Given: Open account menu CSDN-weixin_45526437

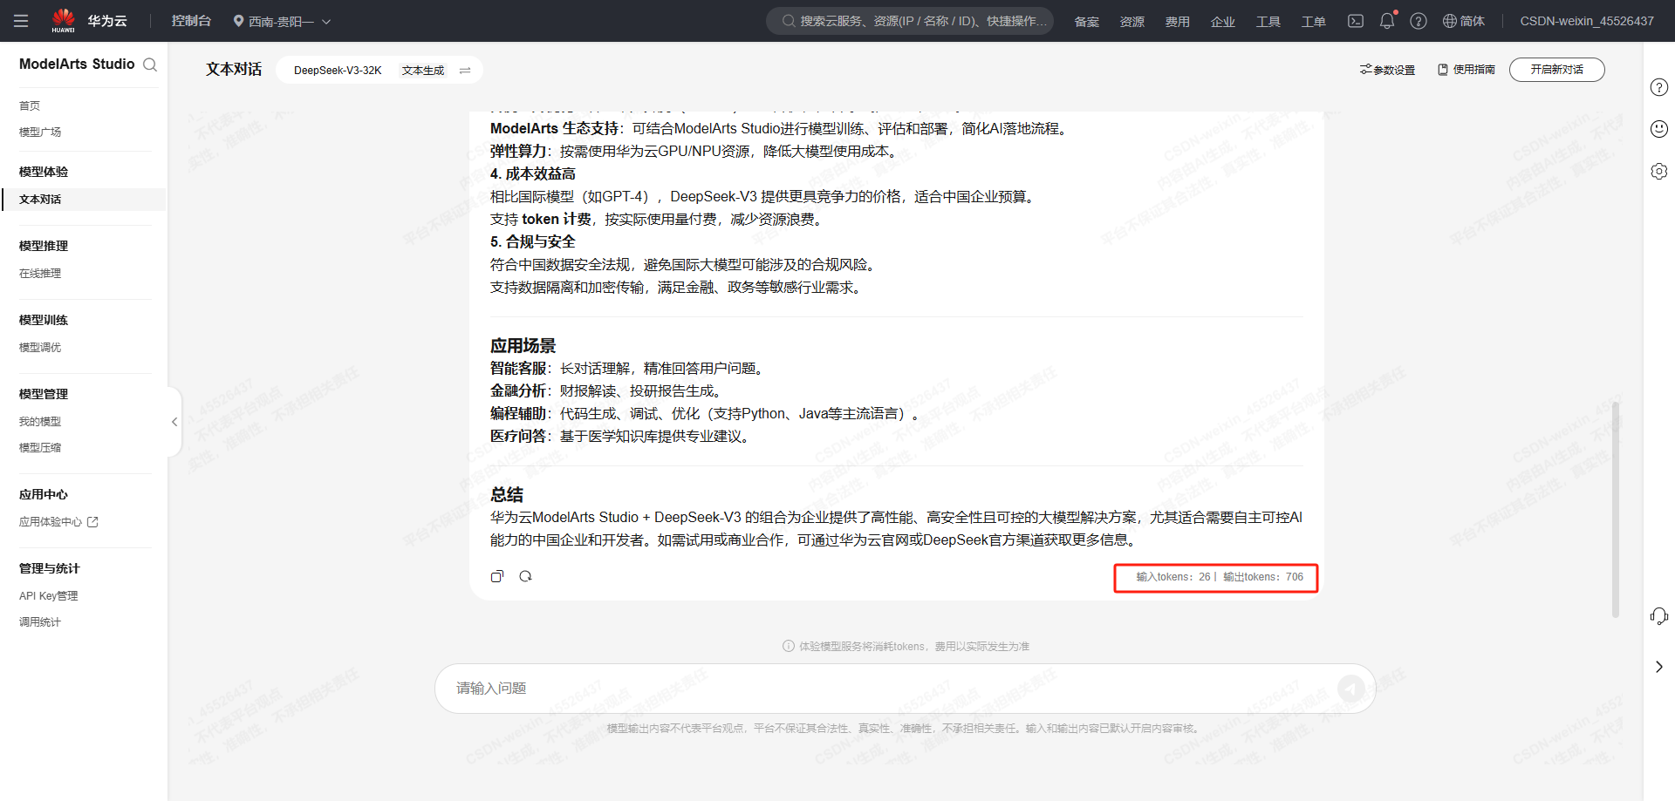Looking at the screenshot, I should tap(1587, 21).
